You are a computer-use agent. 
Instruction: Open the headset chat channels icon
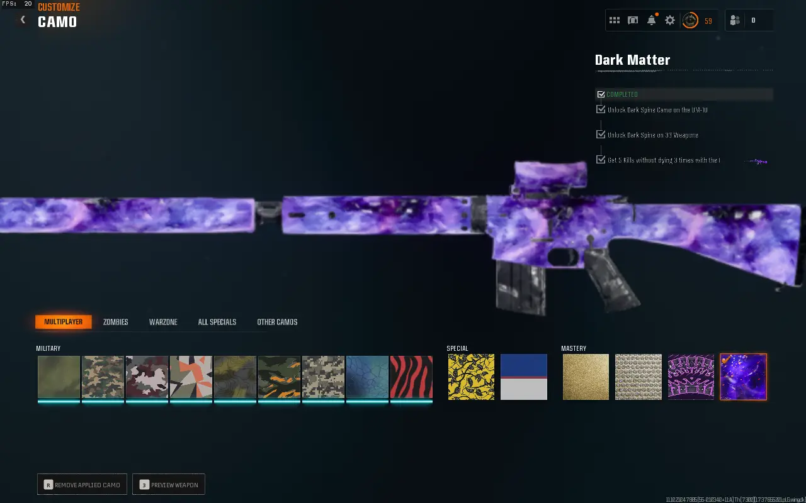(633, 21)
